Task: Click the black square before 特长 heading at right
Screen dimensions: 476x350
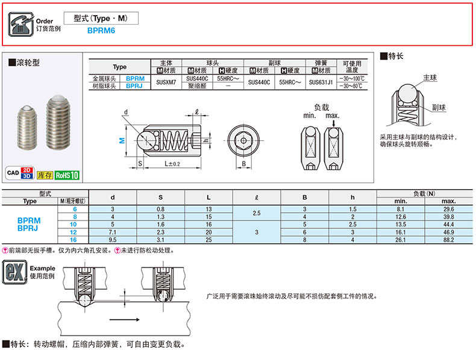Action: coord(383,56)
